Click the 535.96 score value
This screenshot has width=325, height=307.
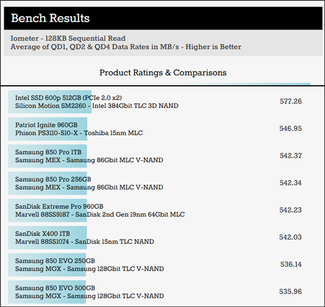[290, 292]
